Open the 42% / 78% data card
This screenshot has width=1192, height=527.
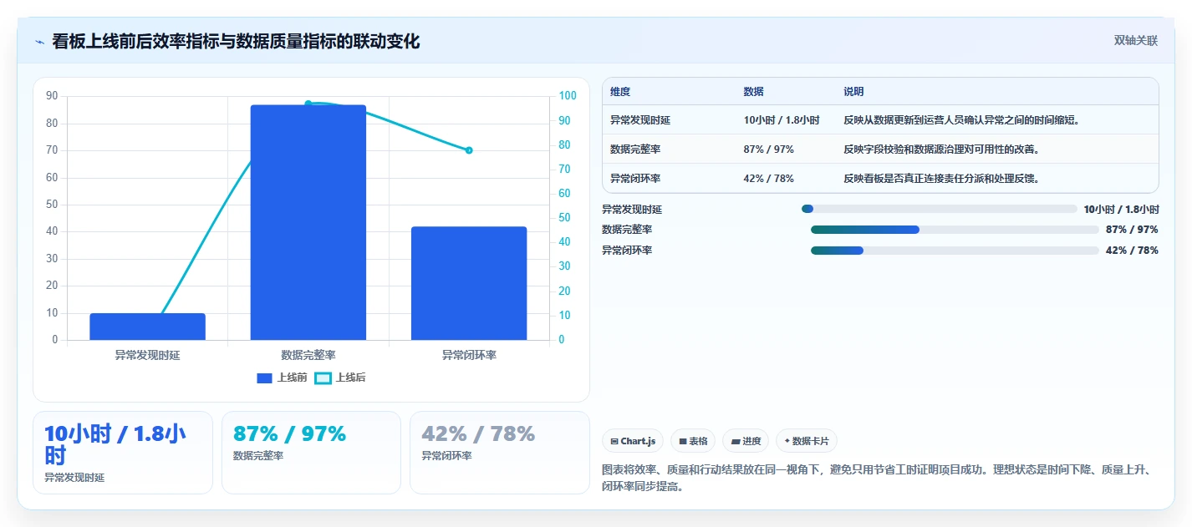tap(500, 453)
